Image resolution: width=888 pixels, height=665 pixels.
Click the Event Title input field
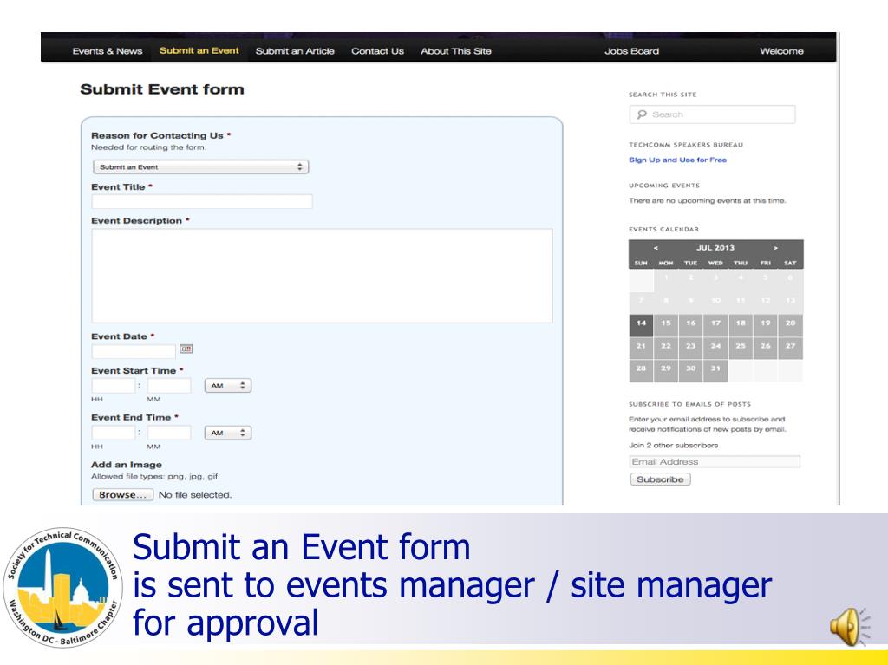tap(201, 201)
